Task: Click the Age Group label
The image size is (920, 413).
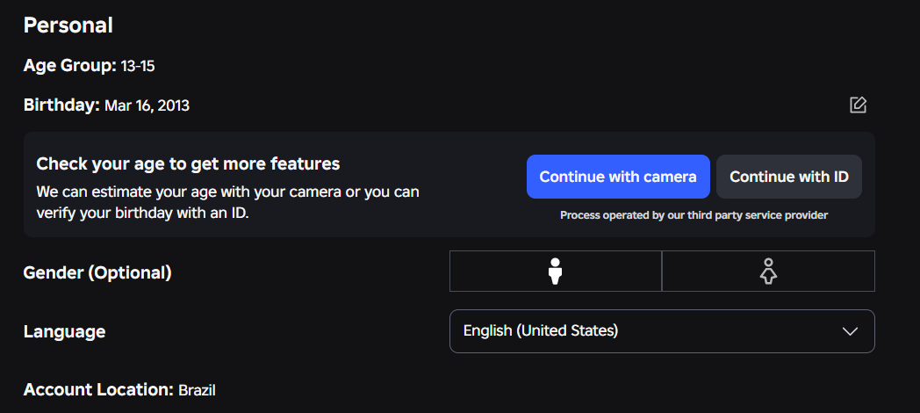Action: 70,66
